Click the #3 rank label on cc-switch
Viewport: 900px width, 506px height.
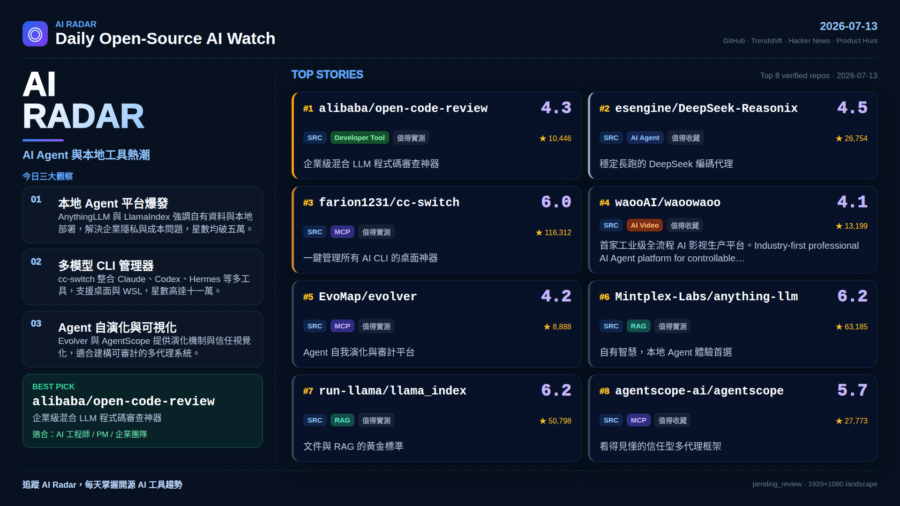(308, 203)
